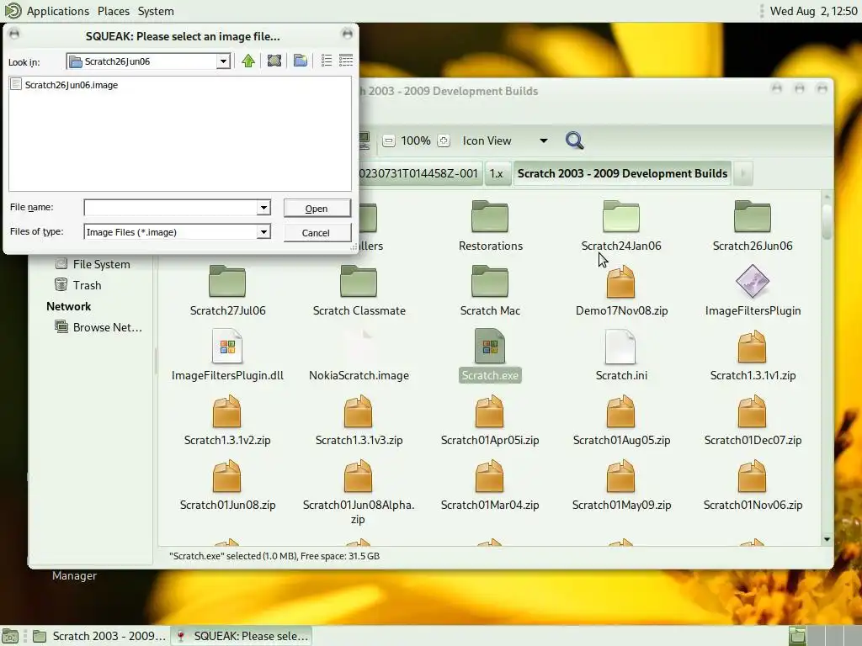
Task: Click the Open button
Action: coord(317,209)
